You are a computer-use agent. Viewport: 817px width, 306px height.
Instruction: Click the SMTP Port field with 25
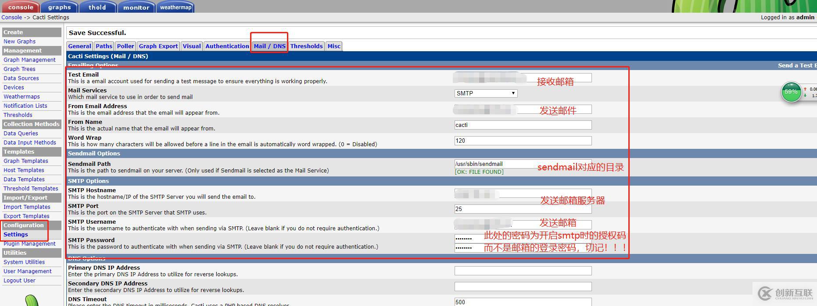coord(523,209)
